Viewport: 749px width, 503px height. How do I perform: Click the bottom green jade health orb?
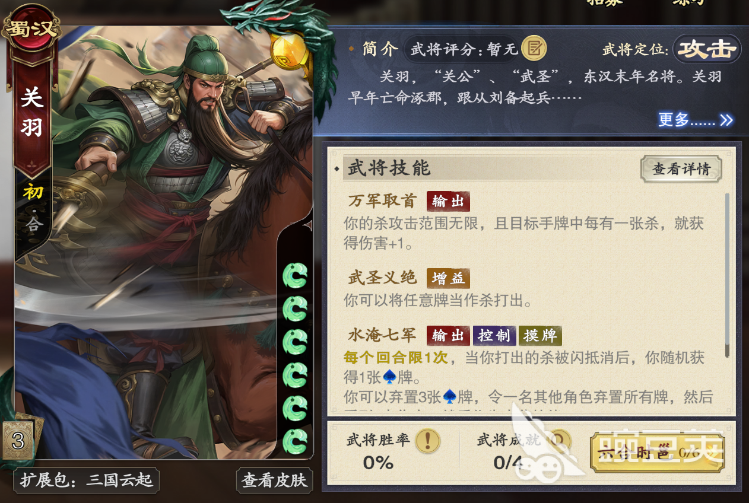(295, 441)
